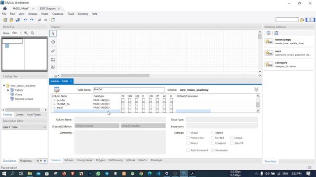Image resolution: width=316 pixels, height=177 pixels.
Task: Switch to the Layers tab
Action: coord(20,115)
